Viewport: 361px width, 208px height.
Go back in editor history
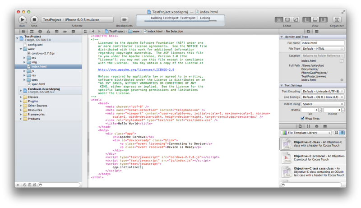93,31
